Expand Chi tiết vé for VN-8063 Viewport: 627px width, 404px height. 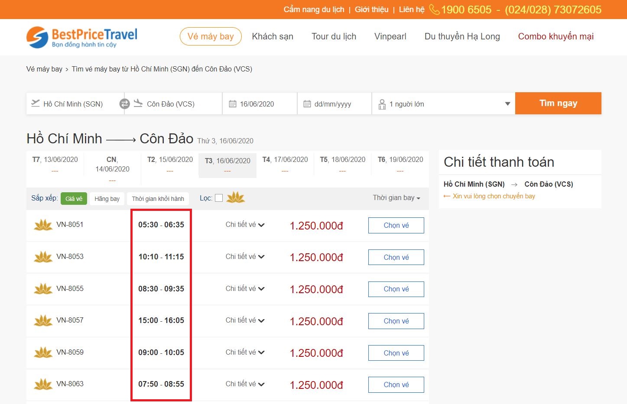(245, 384)
